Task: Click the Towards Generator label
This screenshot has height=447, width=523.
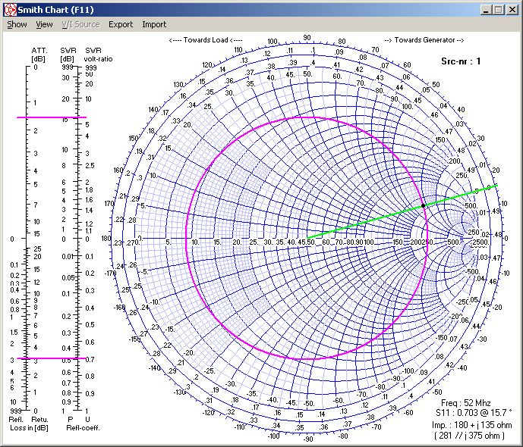Action: tap(424, 39)
